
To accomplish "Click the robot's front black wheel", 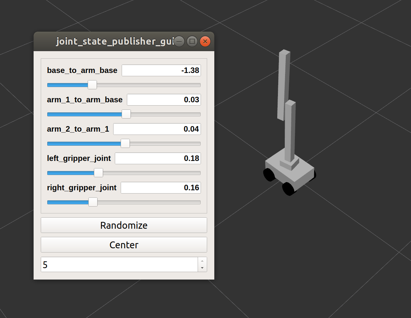I will click(x=288, y=189).
